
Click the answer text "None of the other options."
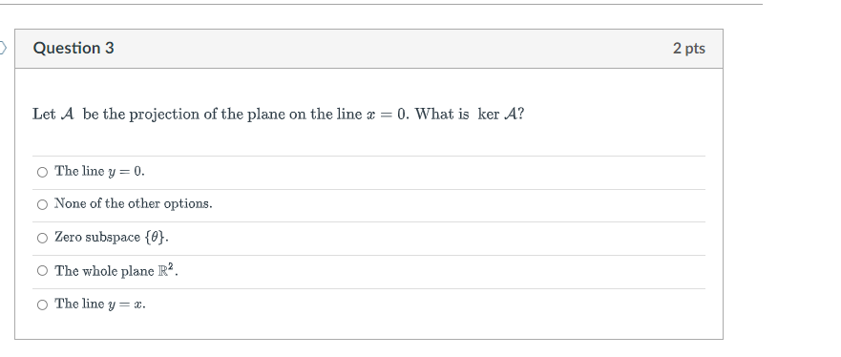134,204
